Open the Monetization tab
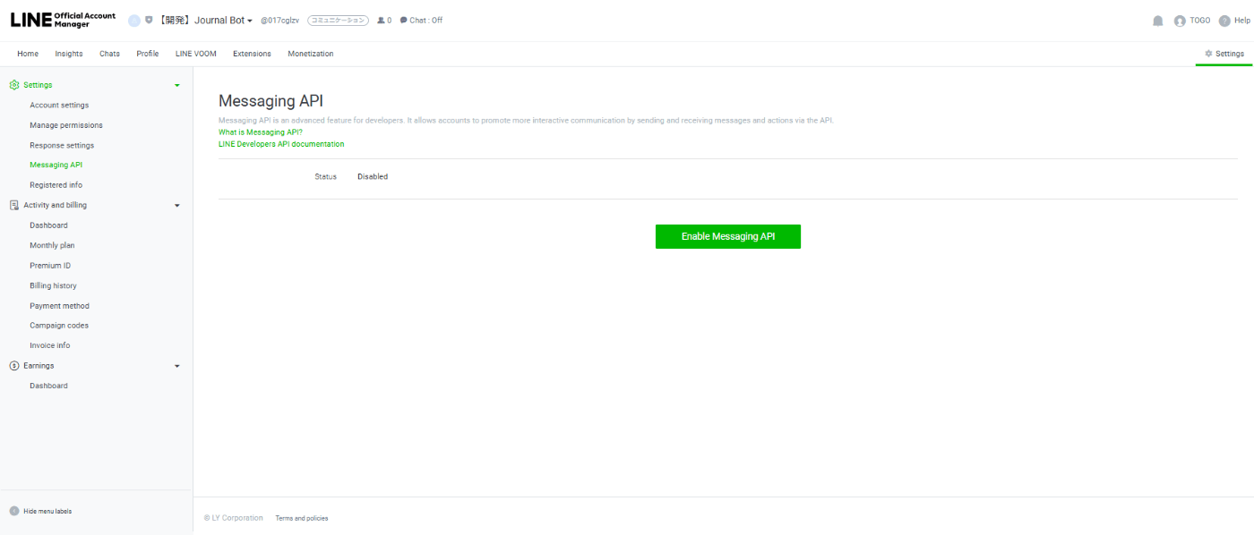1254x535 pixels. point(311,54)
